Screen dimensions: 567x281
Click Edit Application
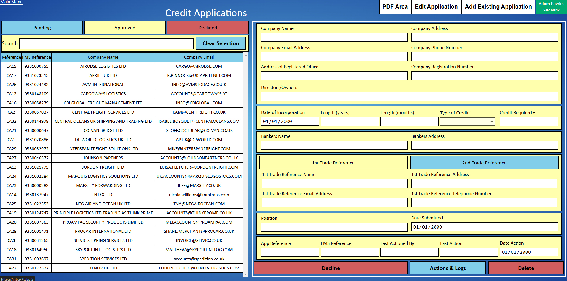436,7
